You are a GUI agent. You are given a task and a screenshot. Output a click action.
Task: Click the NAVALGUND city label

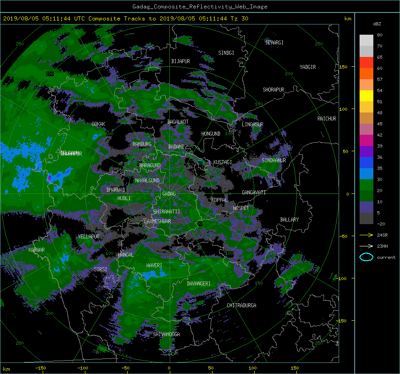(147, 181)
